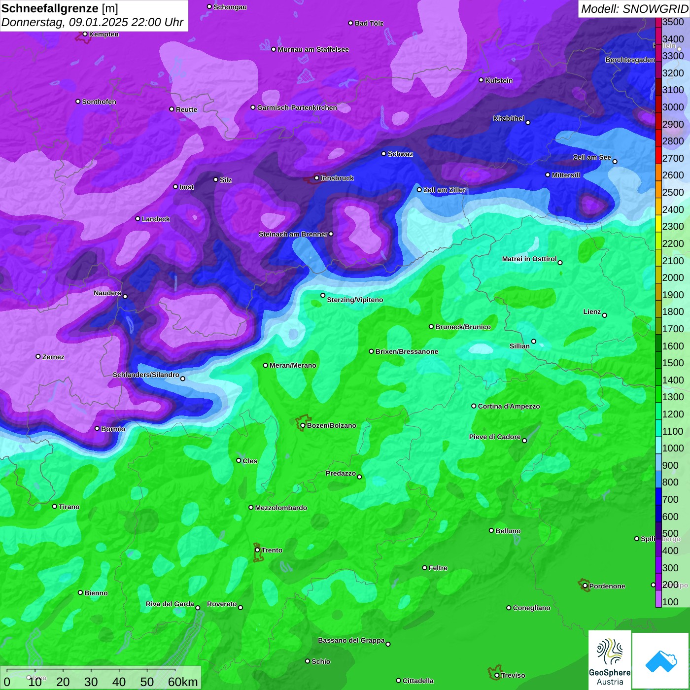The image size is (690, 690).
Task: Click the yellow 2300 legend color swatch
Action: tap(658, 223)
